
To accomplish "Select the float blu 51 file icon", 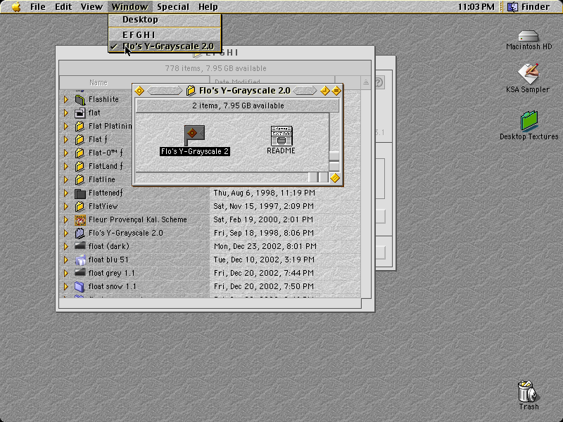I will [x=80, y=260].
